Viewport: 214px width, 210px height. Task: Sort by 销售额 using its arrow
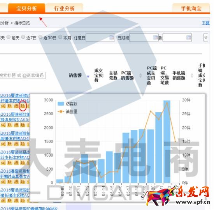coord(88,77)
